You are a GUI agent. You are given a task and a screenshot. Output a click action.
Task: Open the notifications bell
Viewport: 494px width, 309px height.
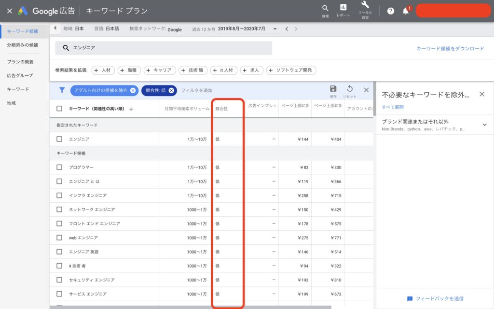pos(406,11)
